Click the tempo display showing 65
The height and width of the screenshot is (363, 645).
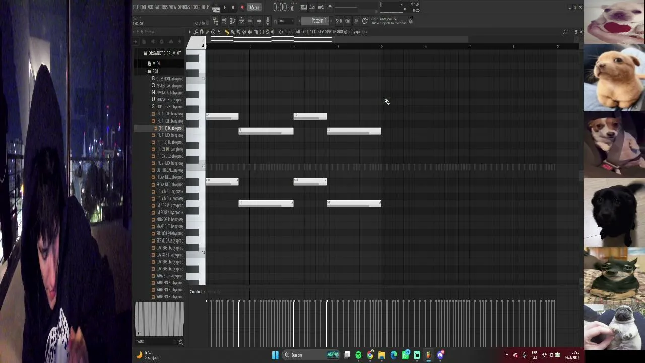(254, 8)
